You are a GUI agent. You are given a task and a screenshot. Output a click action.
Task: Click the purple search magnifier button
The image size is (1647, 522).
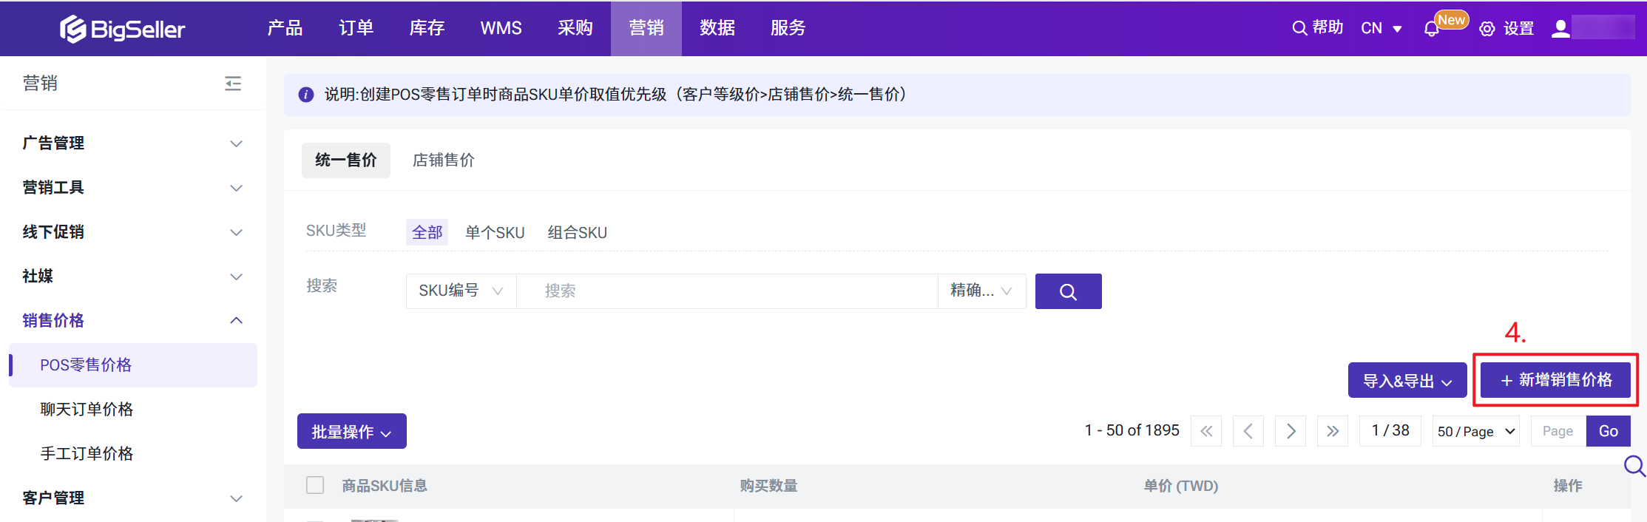pos(1068,291)
